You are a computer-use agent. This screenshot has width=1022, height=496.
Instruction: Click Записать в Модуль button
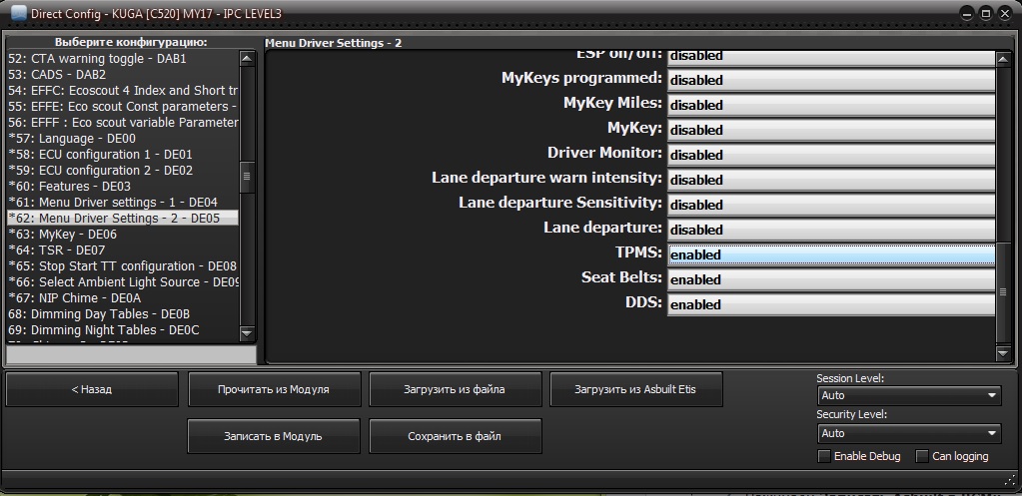[273, 436]
